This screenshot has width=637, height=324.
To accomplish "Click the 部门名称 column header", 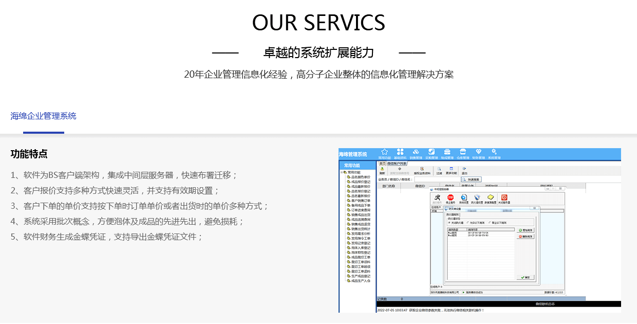I will pos(389,186).
